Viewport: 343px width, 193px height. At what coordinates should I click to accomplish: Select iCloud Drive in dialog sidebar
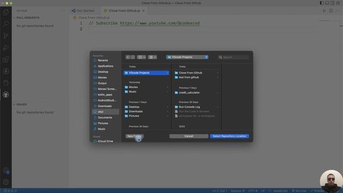(106, 141)
